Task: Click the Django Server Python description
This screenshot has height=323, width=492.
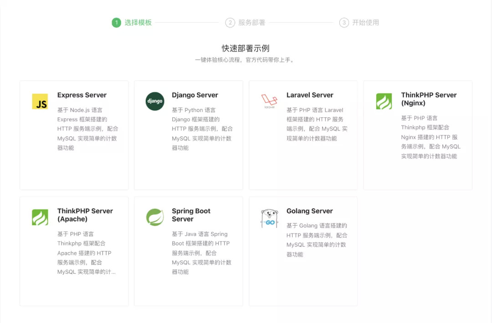Action: 202,129
